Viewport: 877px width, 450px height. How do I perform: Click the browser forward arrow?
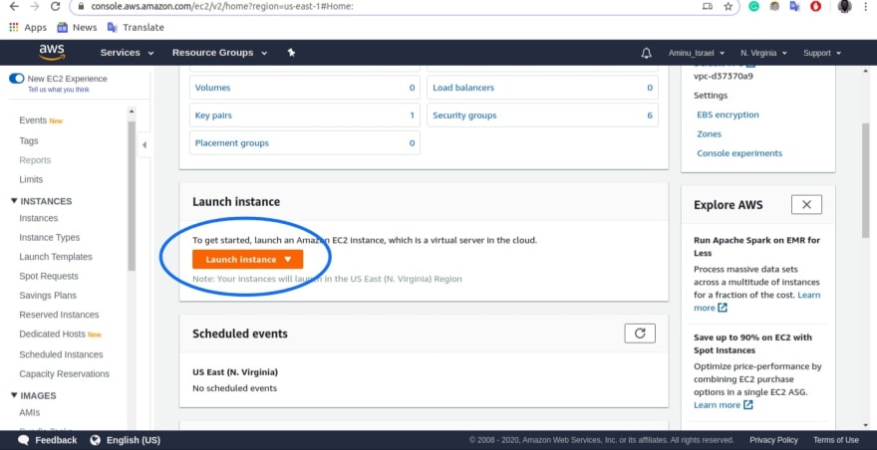tap(35, 7)
